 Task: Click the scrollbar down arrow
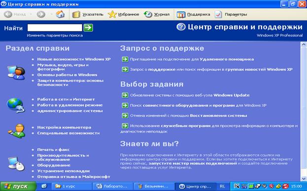pos(304,179)
